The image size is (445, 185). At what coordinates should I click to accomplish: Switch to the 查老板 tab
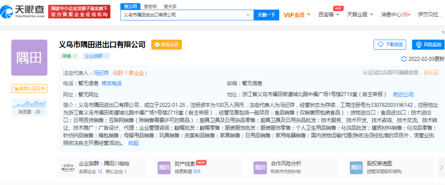tap(150, 6)
